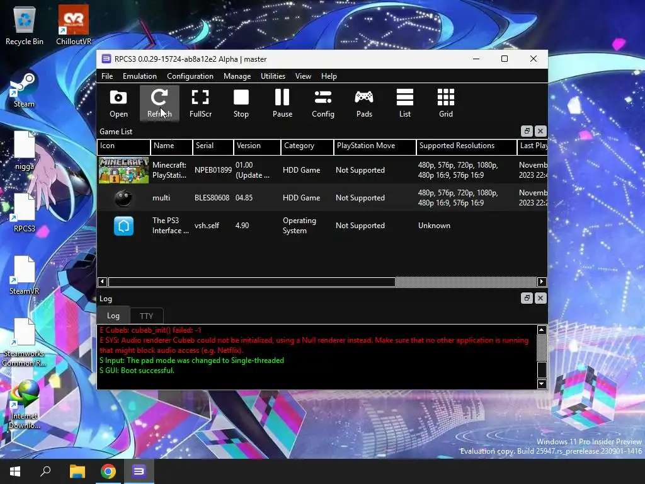
Task: Click the Unknown resolutions cell
Action: [x=434, y=226]
